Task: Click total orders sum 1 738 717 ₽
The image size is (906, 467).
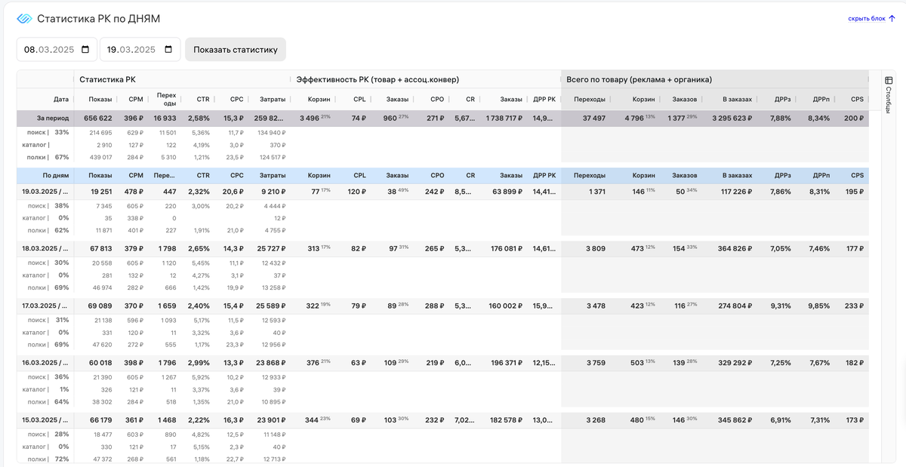Action: coord(504,118)
